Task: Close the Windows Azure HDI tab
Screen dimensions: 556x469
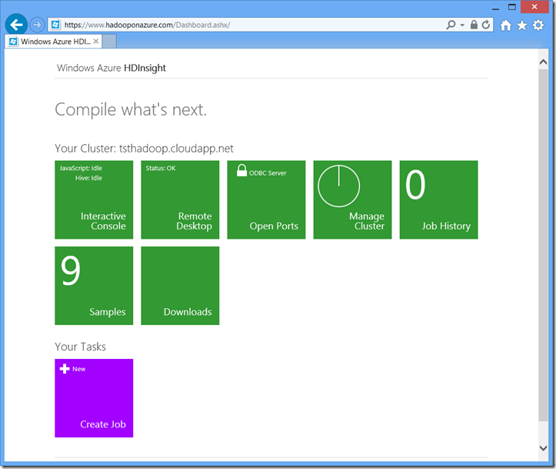Action: coord(95,41)
